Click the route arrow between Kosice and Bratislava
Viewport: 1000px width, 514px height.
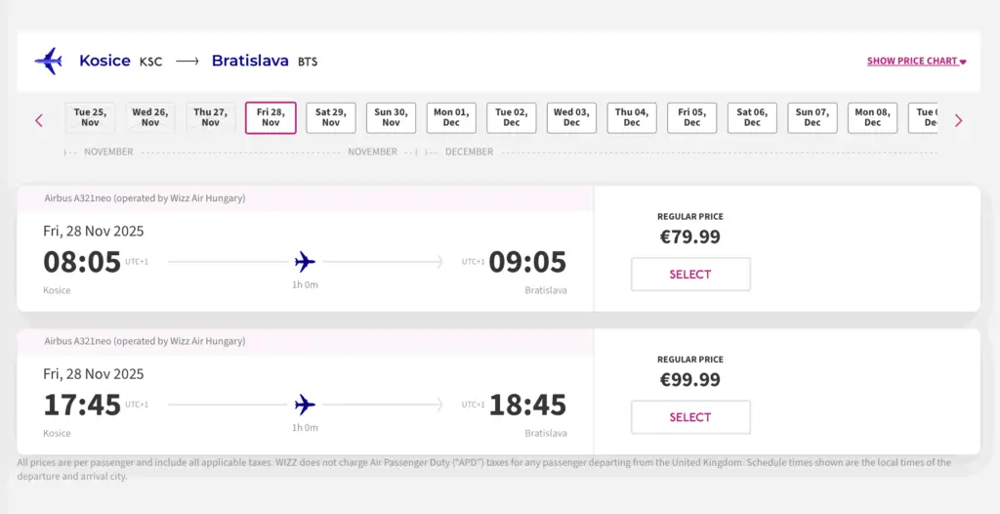point(187,62)
